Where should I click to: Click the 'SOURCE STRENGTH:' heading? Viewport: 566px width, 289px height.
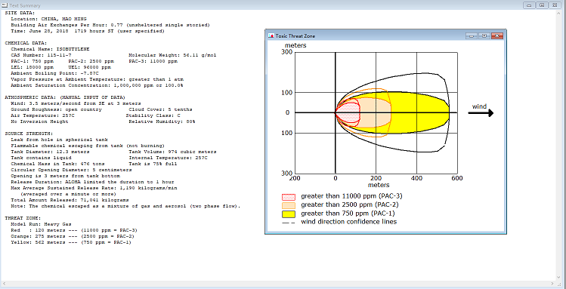(29, 134)
